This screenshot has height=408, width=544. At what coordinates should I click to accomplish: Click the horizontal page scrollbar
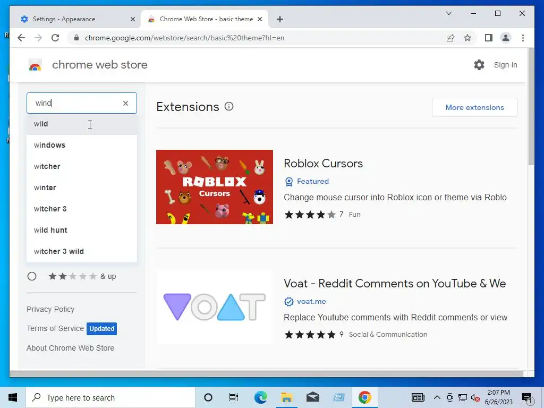coord(267,373)
